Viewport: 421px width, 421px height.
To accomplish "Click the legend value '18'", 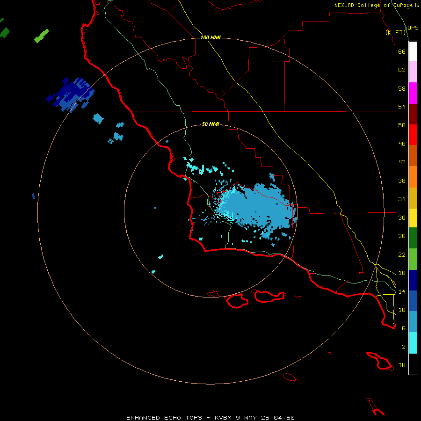I will (x=402, y=273).
